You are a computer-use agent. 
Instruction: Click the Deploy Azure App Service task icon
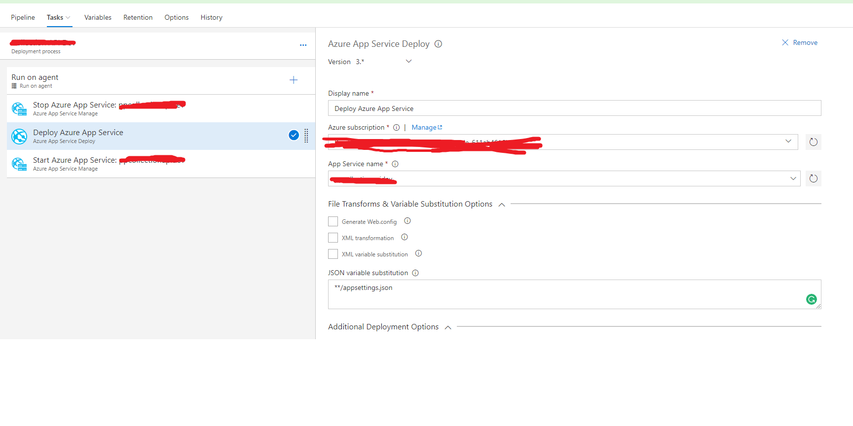pyautogui.click(x=19, y=136)
